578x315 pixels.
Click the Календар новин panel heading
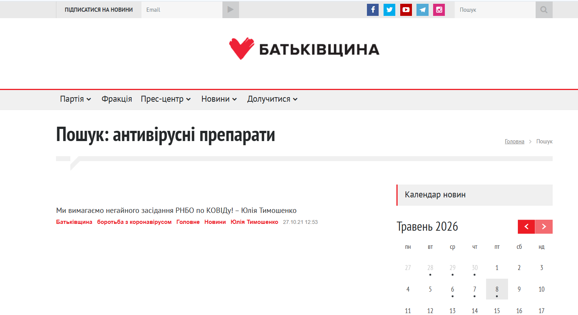pyautogui.click(x=475, y=195)
